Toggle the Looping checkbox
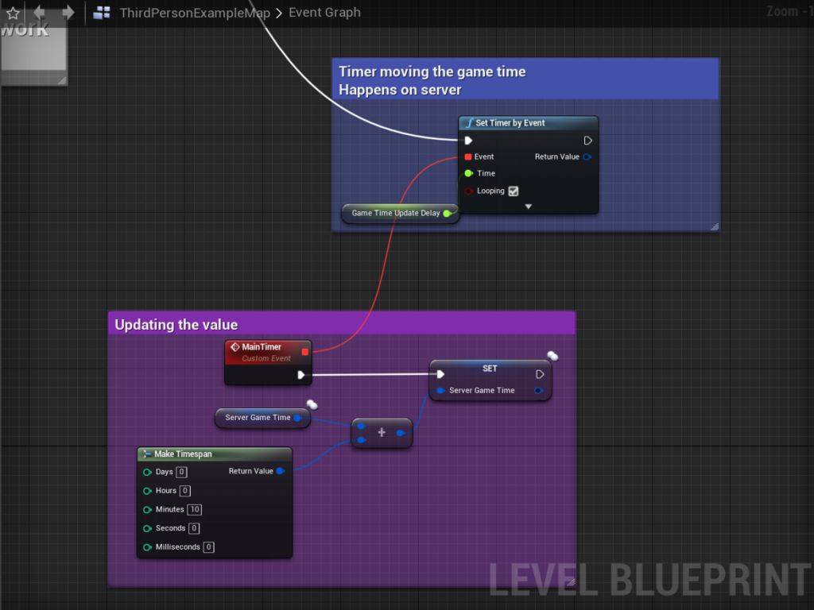The image size is (814, 610). [x=514, y=191]
